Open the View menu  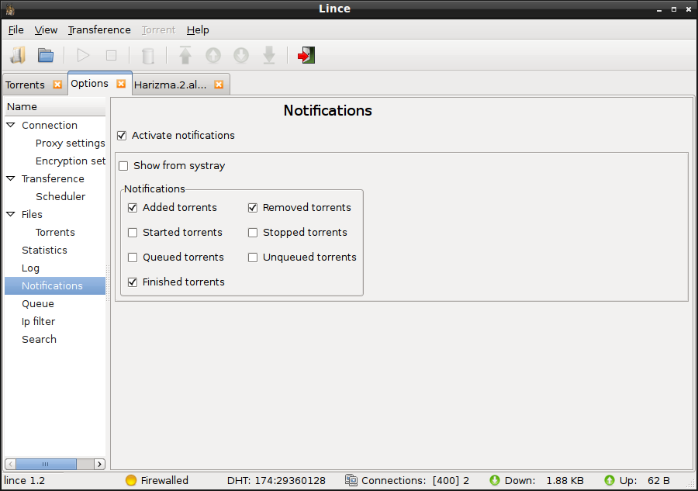coord(46,29)
